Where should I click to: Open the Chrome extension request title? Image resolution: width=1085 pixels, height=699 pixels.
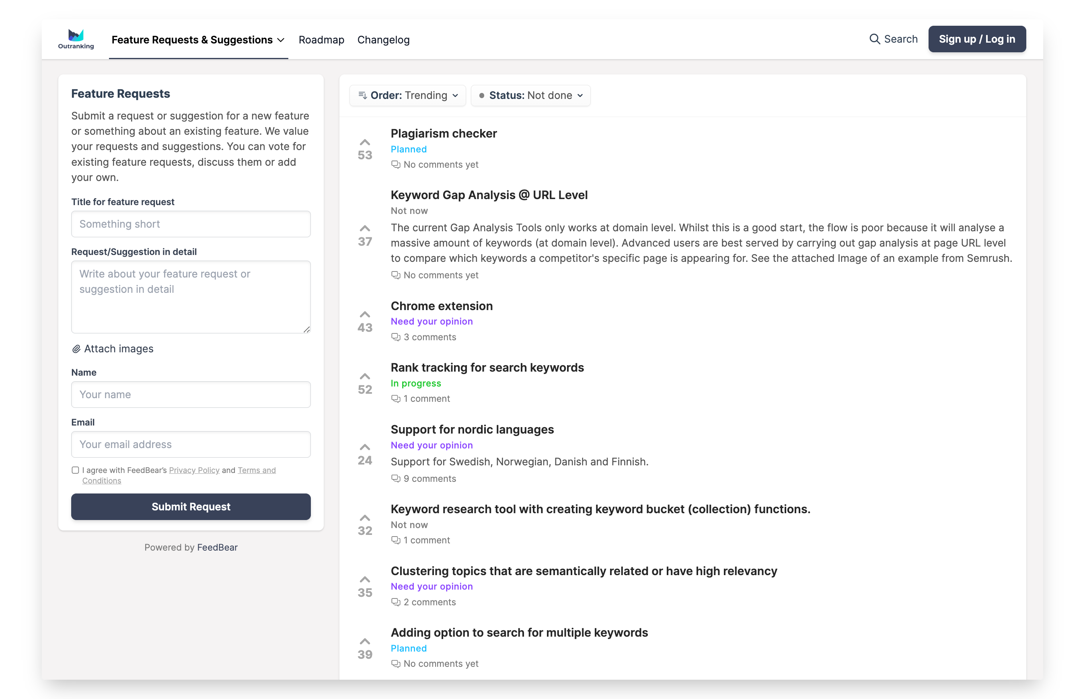[442, 306]
